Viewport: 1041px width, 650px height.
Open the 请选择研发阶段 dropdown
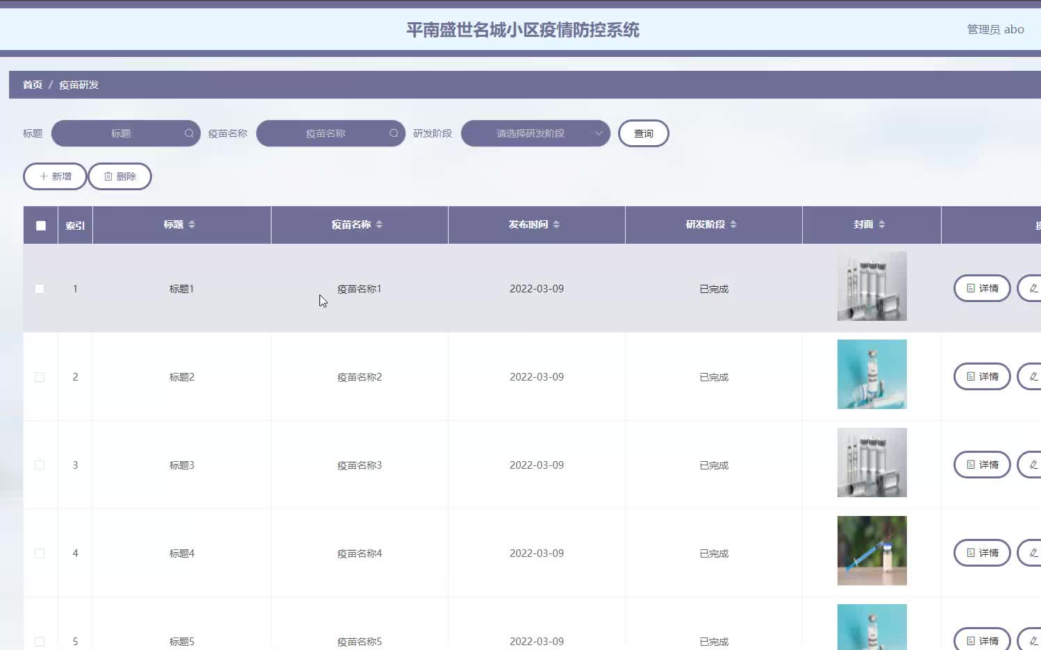(535, 133)
